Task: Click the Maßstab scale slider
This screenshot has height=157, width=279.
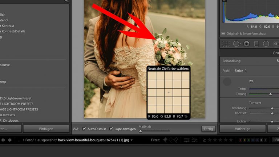Action: click(154, 131)
